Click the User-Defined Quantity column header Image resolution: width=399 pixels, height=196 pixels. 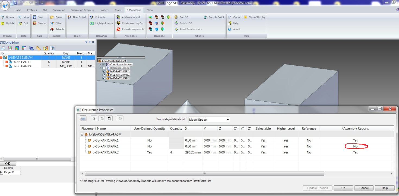pos(150,128)
